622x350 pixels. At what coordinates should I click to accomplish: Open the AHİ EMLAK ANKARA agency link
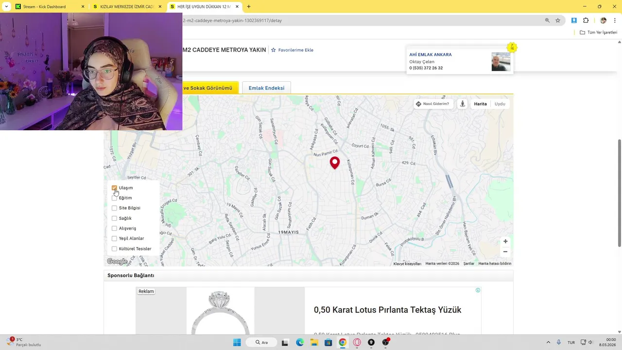click(x=431, y=54)
